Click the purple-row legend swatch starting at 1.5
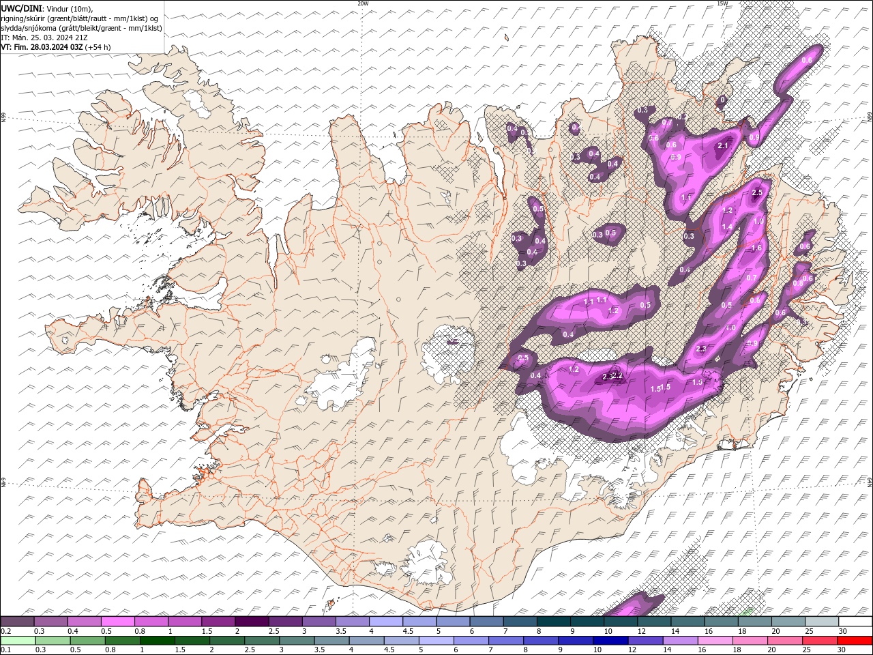The image size is (873, 655). tap(218, 622)
